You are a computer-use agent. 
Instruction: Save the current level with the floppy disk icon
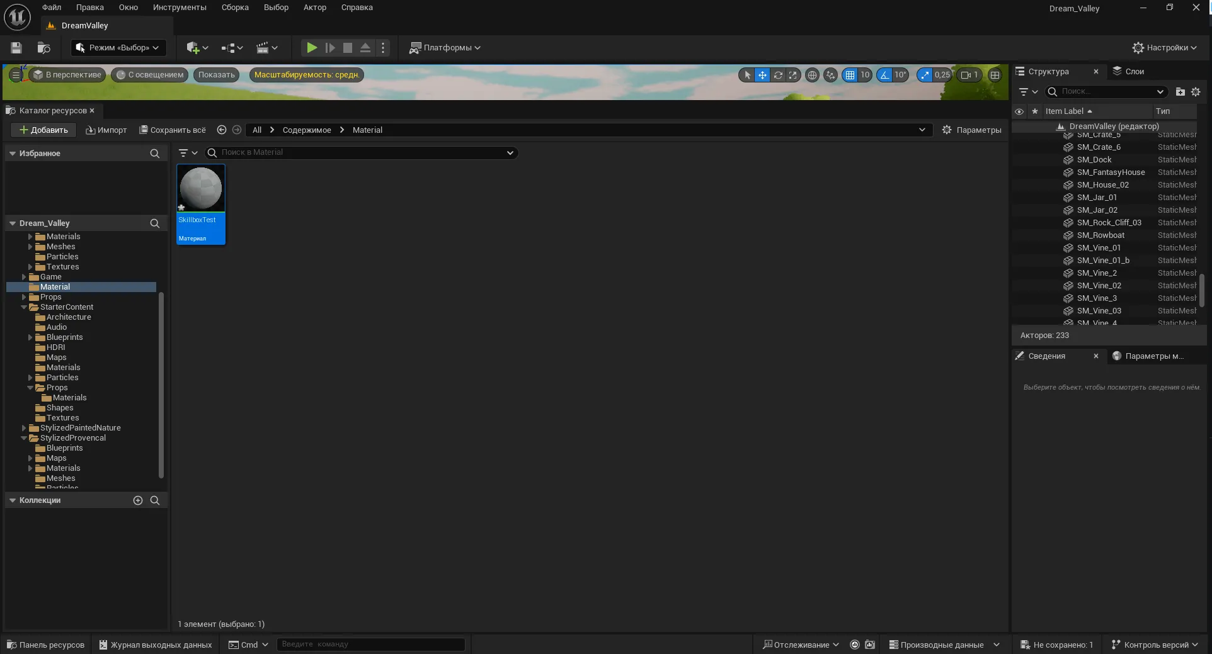tap(16, 48)
